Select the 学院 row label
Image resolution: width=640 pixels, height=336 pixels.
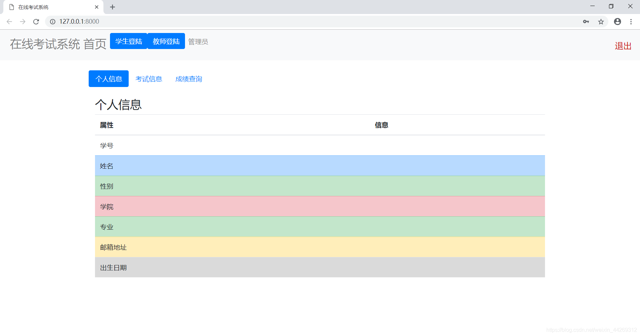click(x=107, y=207)
